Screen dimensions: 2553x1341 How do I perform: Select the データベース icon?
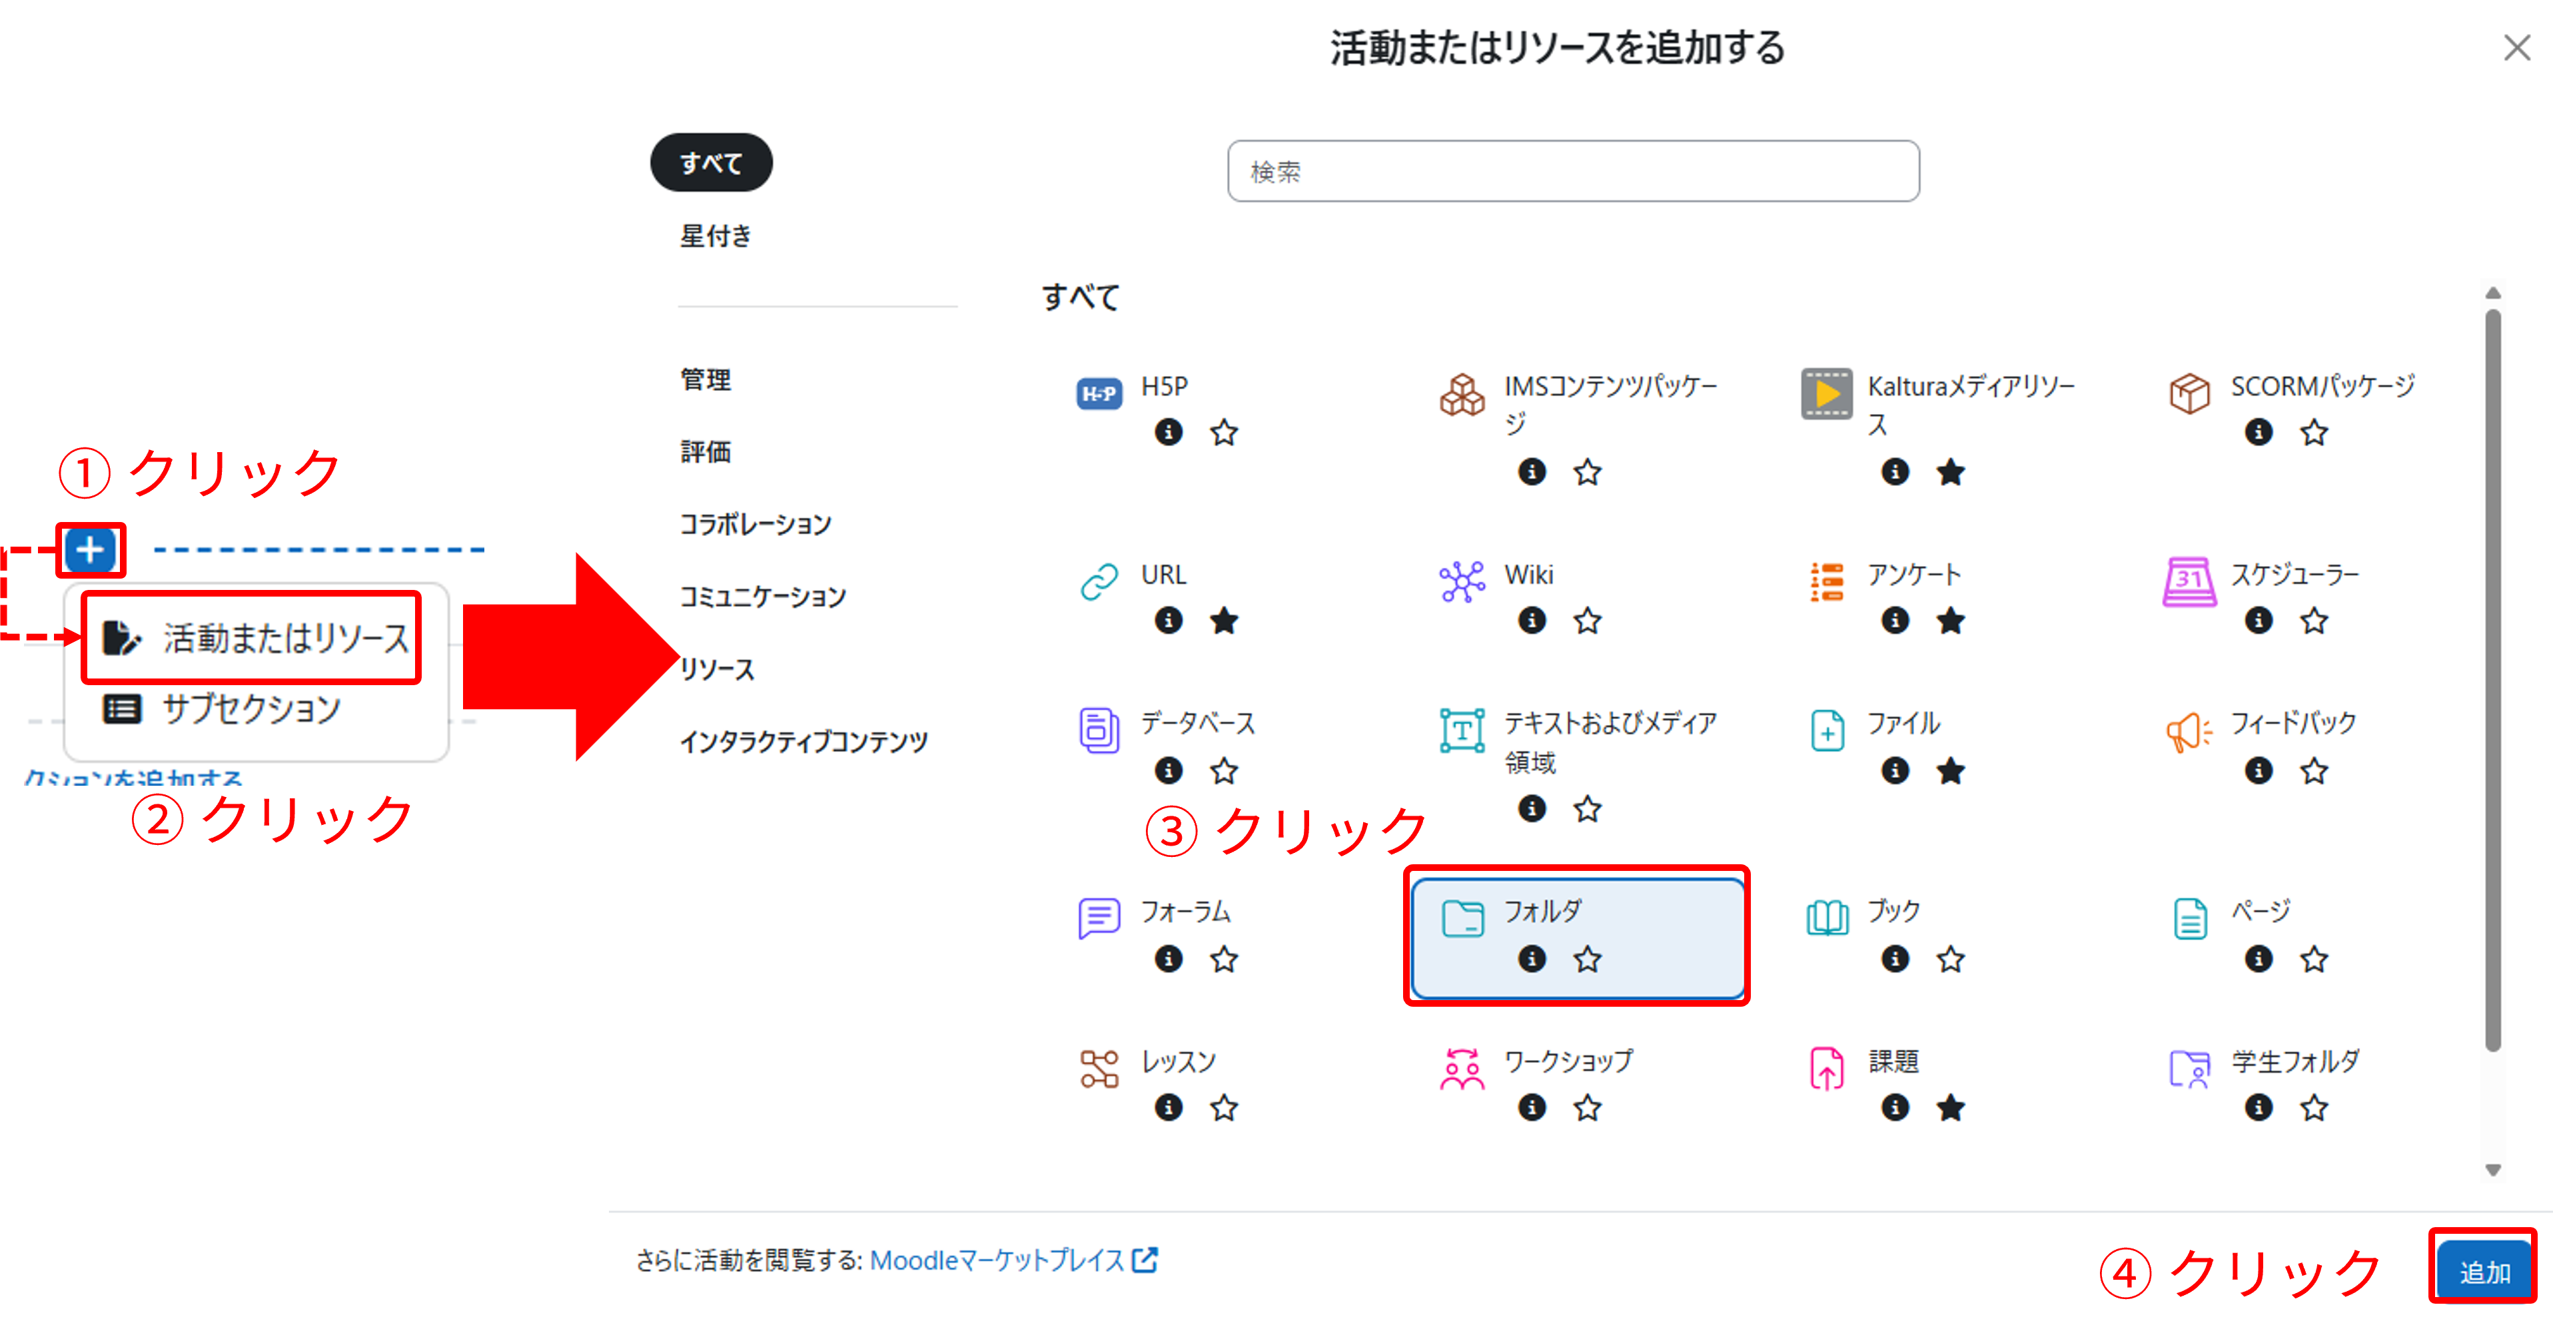click(1098, 731)
